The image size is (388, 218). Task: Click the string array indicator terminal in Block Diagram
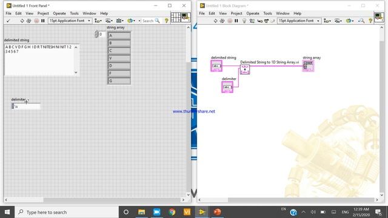point(308,66)
